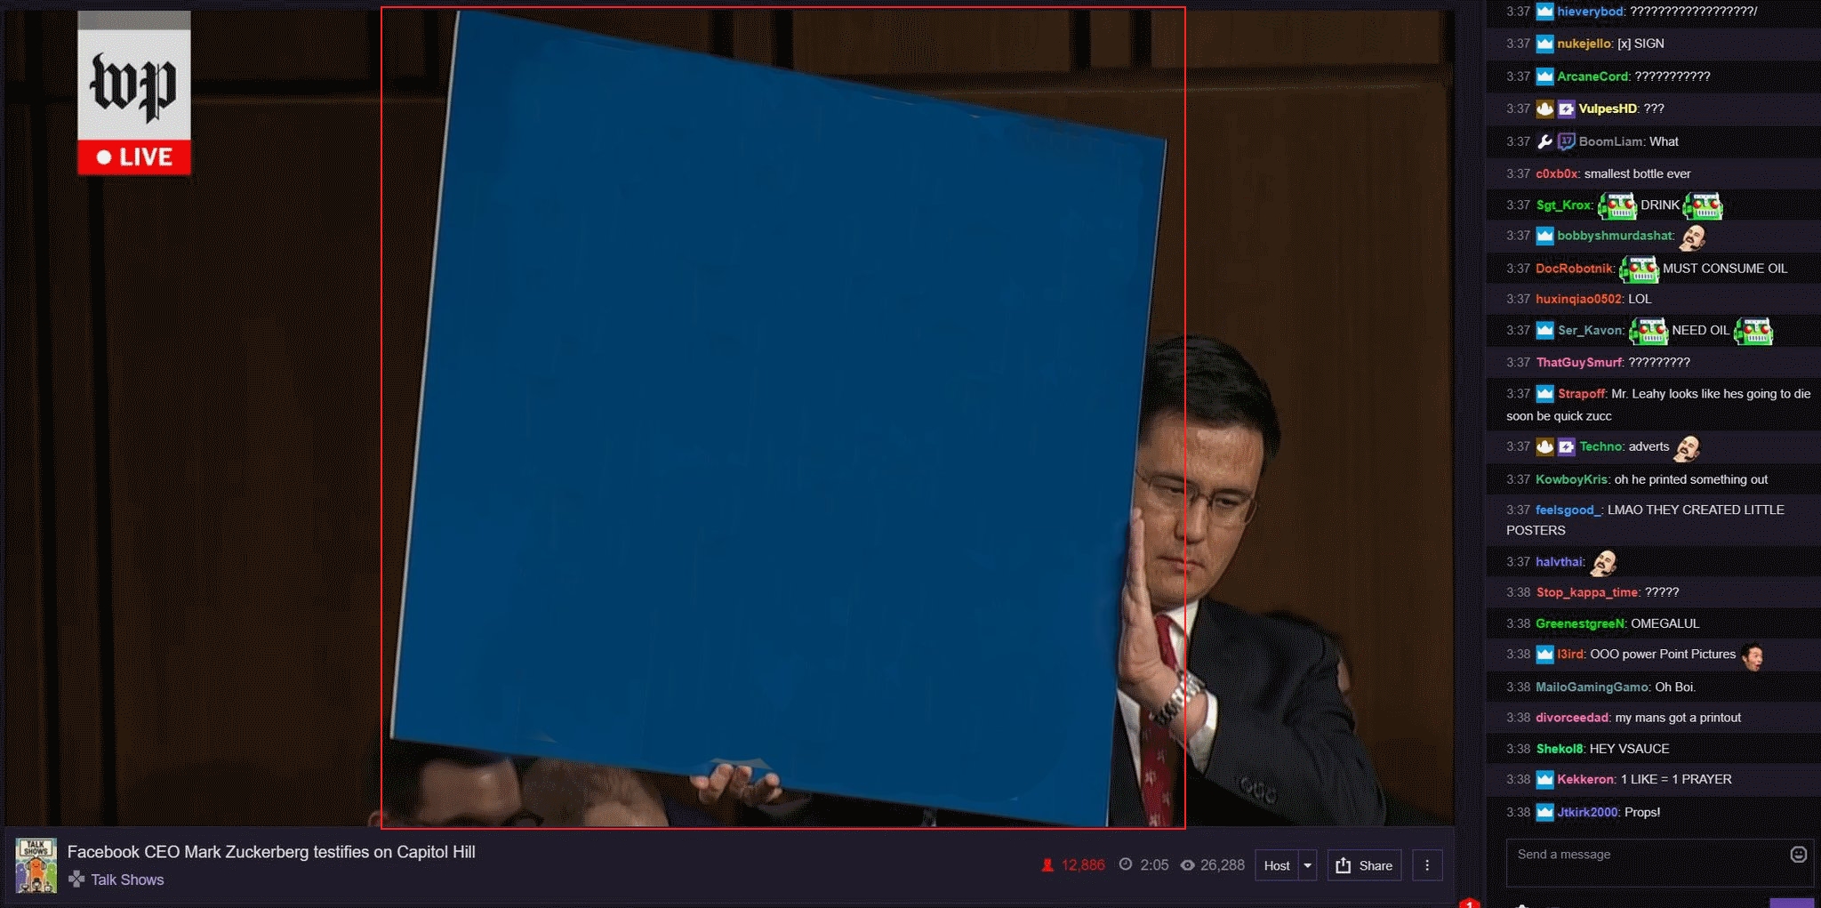The image size is (1821, 908).
Task: Expand the Host dropdown arrow
Action: click(1307, 865)
